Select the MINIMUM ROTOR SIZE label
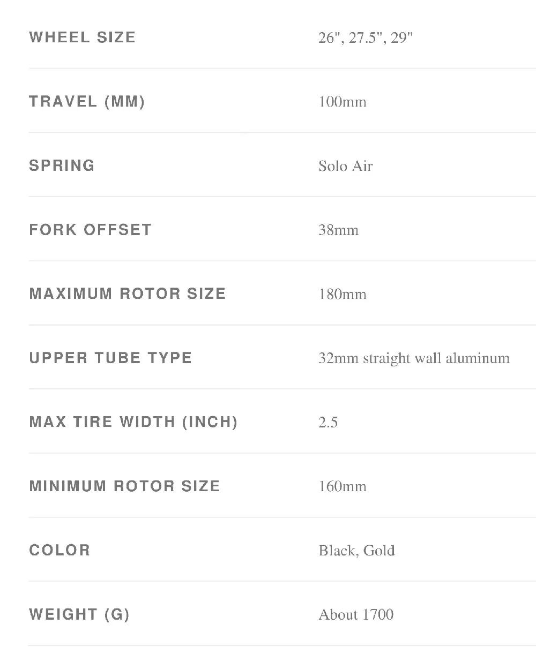This screenshot has width=536, height=647. tap(124, 486)
